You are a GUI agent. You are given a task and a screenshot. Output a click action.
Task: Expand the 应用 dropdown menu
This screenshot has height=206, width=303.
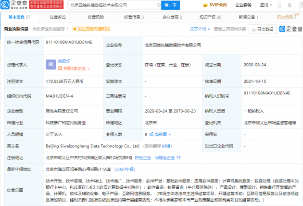265,5
